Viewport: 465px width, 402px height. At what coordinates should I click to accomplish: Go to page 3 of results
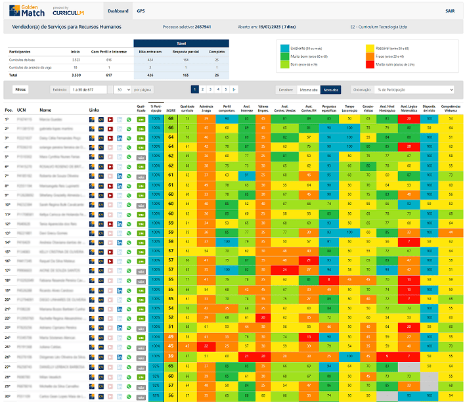click(210, 89)
